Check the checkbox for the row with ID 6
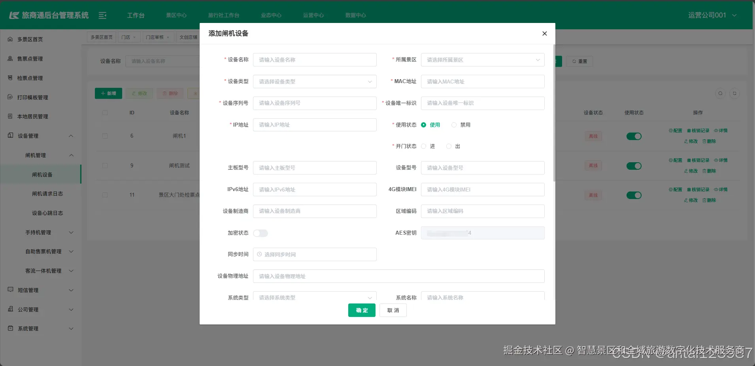The width and height of the screenshot is (755, 366). [105, 136]
